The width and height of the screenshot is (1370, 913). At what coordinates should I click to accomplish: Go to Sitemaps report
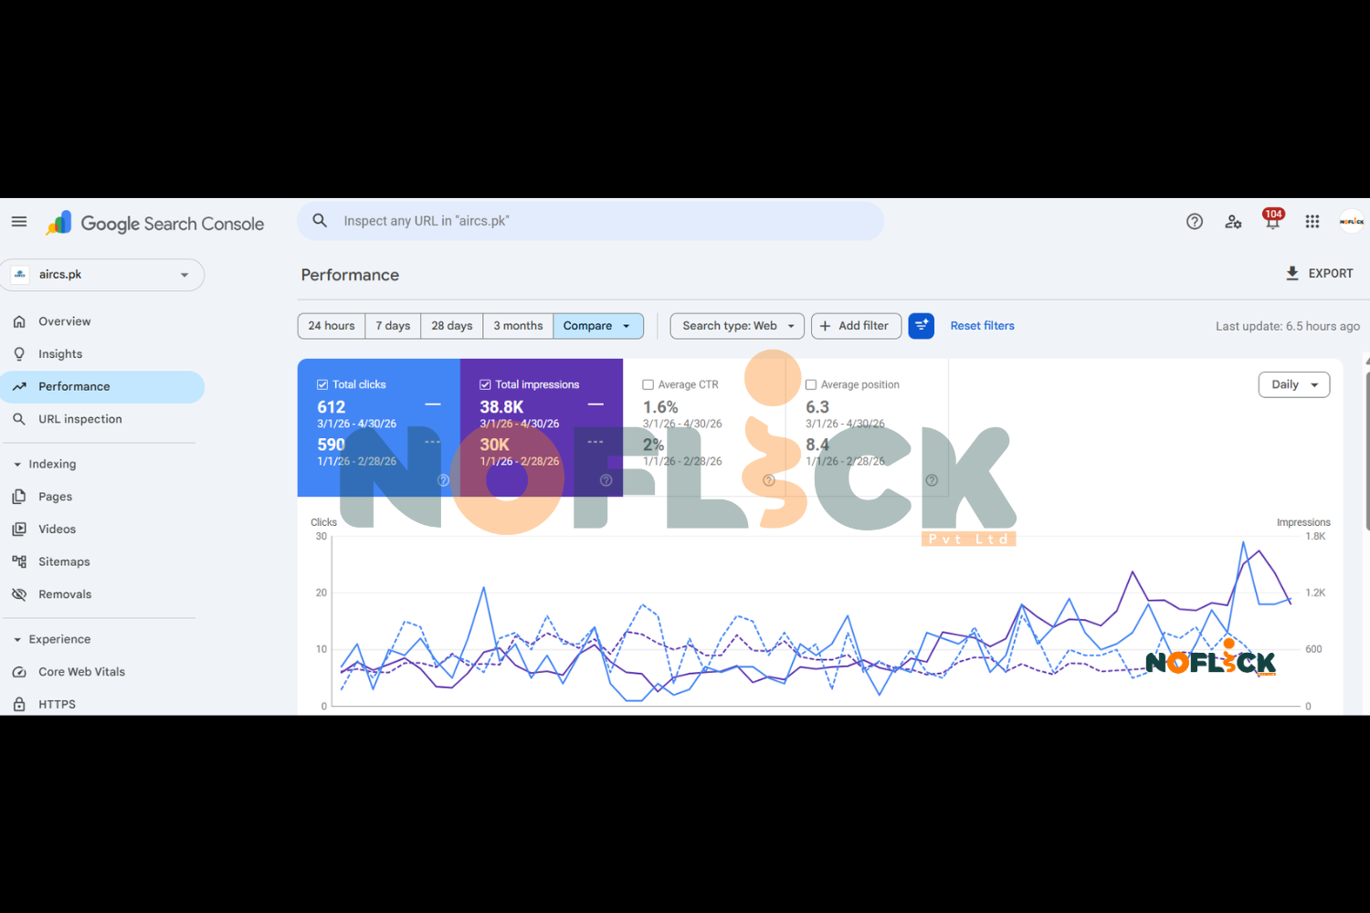pos(102,561)
